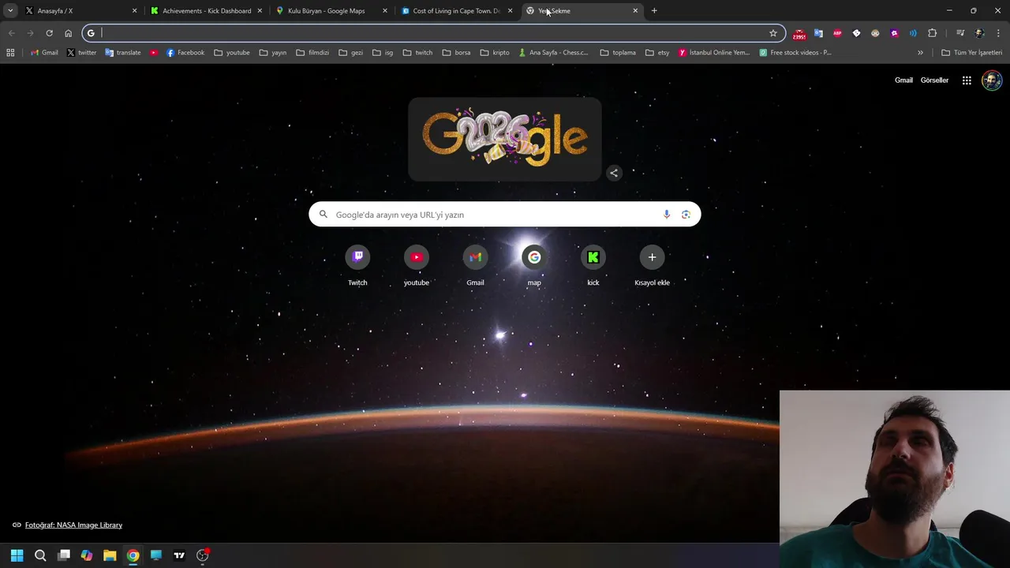This screenshot has height=568, width=1010.
Task: Open the Gmail extension with red badge
Action: pyautogui.click(x=799, y=33)
